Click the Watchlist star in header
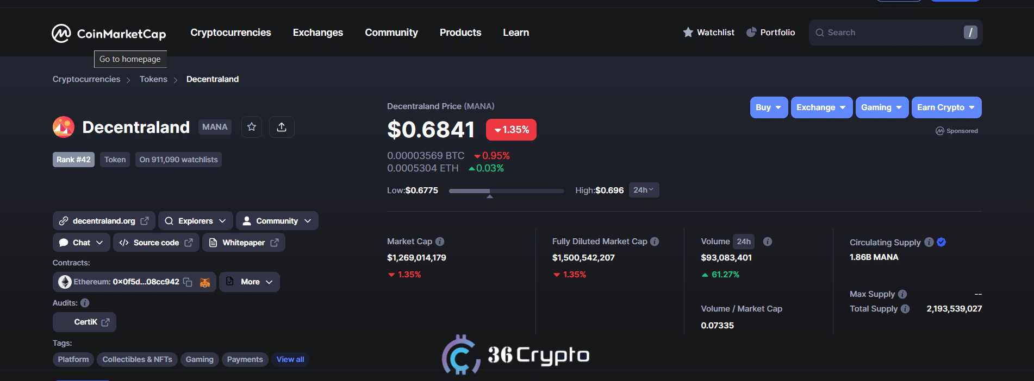The width and height of the screenshot is (1034, 381). [x=688, y=33]
